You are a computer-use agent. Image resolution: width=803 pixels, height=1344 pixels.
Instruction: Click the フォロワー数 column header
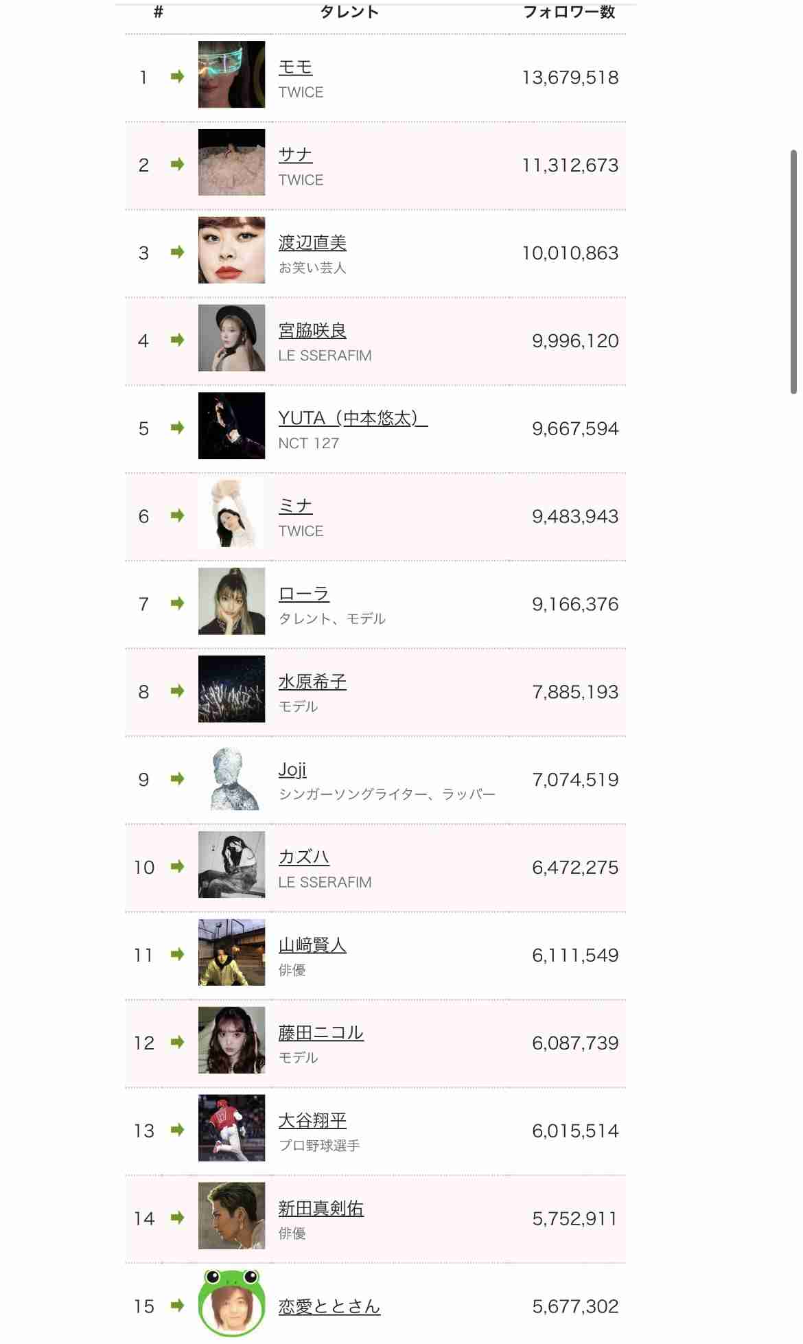[x=569, y=12]
